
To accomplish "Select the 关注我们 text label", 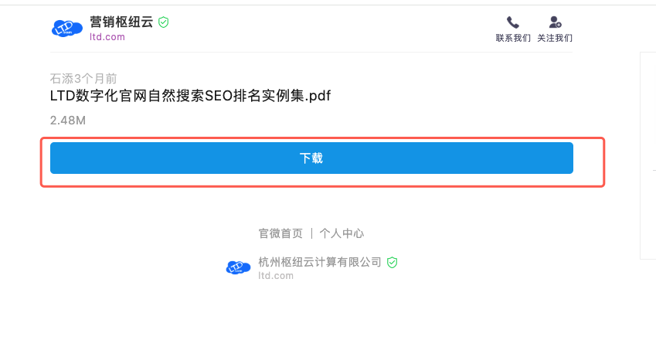I will point(555,38).
